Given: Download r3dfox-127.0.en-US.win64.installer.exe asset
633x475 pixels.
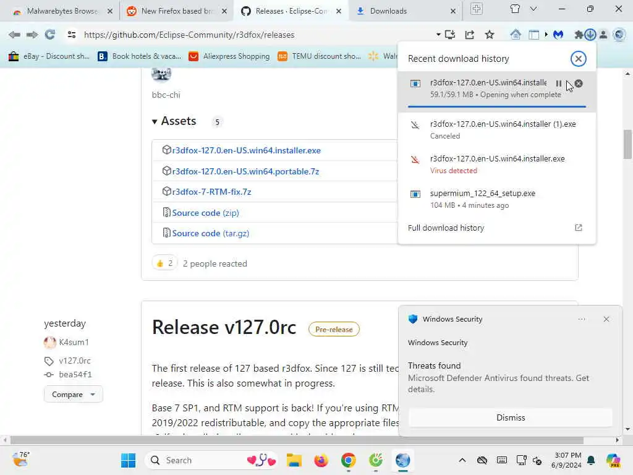Looking at the screenshot, I should pyautogui.click(x=246, y=150).
